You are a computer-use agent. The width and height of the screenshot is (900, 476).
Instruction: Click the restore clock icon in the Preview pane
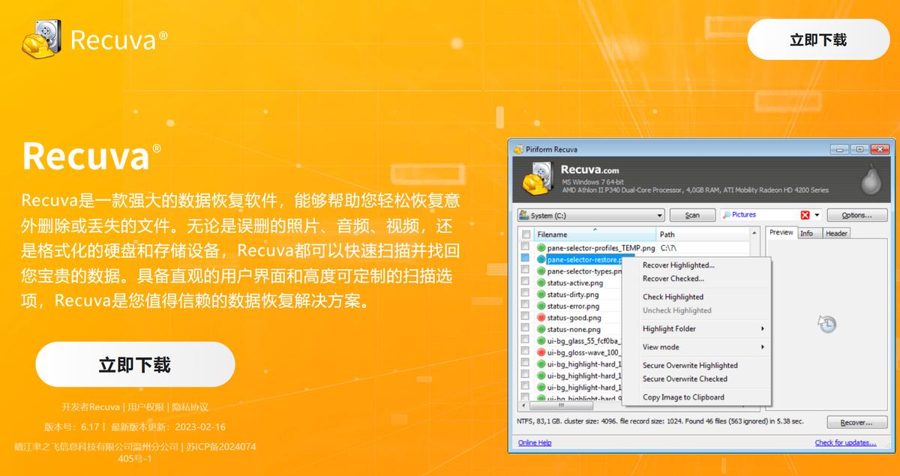click(826, 324)
